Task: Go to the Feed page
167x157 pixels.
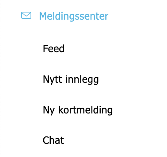Action: click(54, 49)
